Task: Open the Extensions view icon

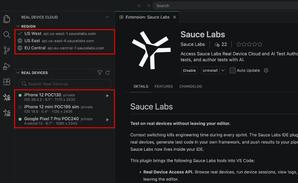Action: [x=7, y=82]
